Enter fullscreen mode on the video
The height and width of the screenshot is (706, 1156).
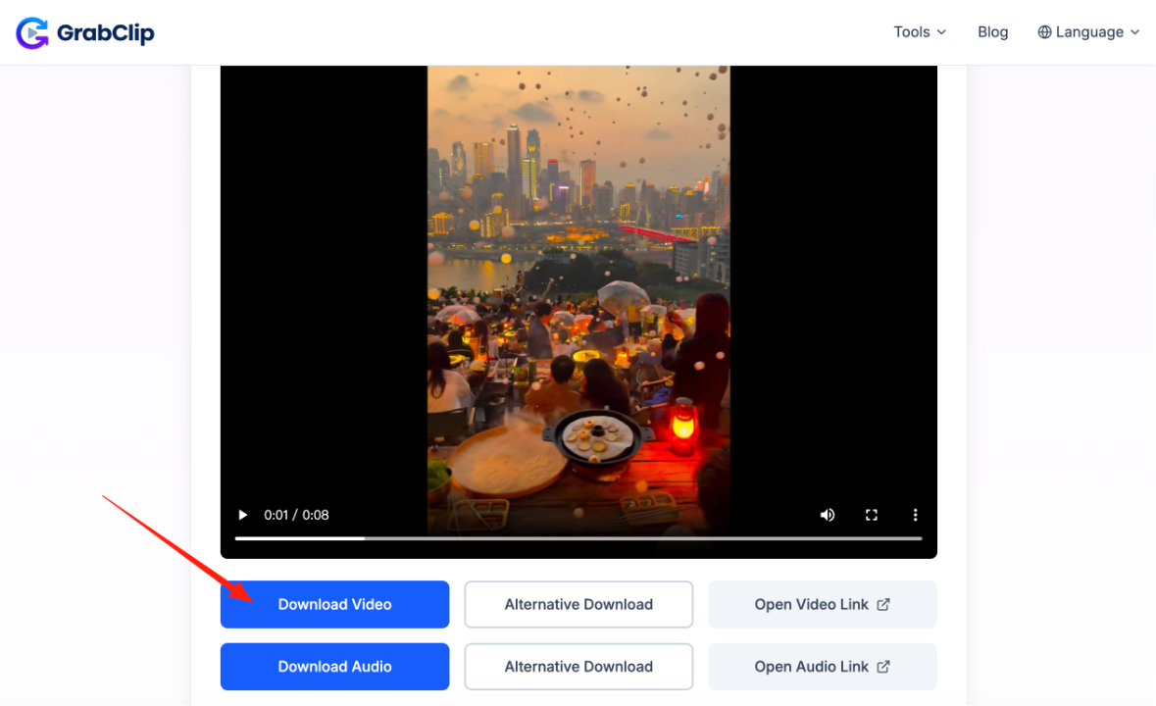coord(872,515)
